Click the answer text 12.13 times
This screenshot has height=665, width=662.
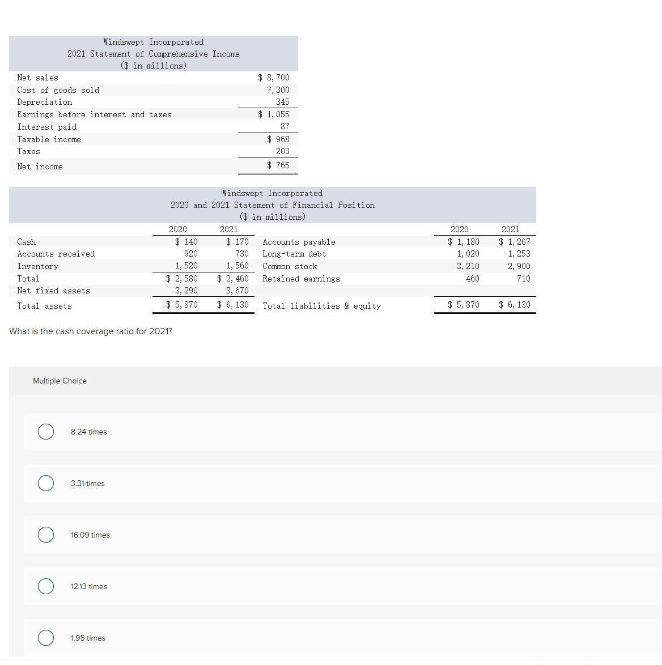(x=89, y=586)
